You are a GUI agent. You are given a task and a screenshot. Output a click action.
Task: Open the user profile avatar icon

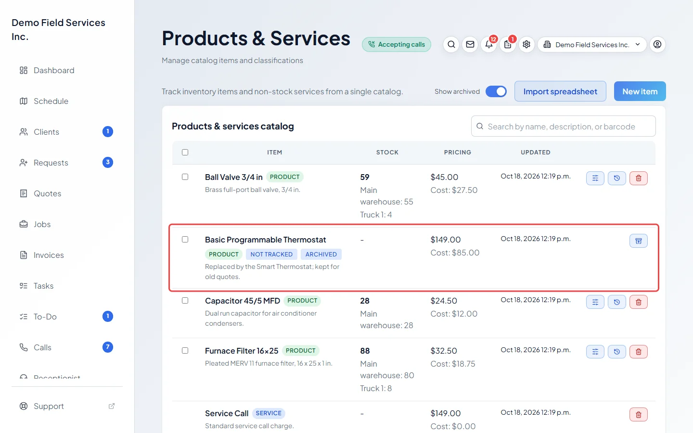(657, 44)
